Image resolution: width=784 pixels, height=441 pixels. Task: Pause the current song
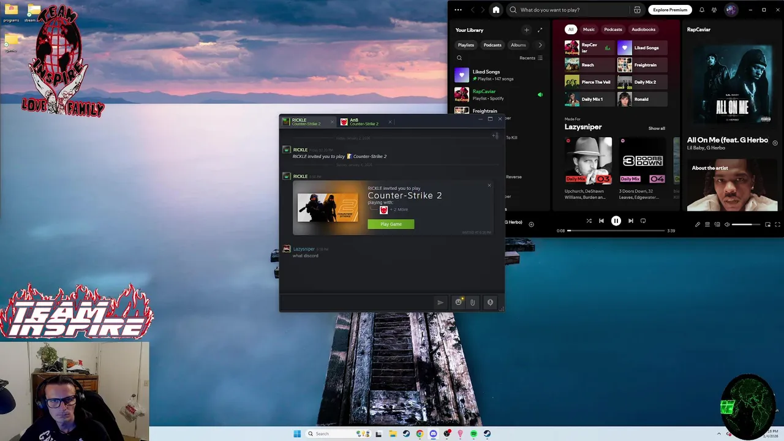pyautogui.click(x=616, y=221)
